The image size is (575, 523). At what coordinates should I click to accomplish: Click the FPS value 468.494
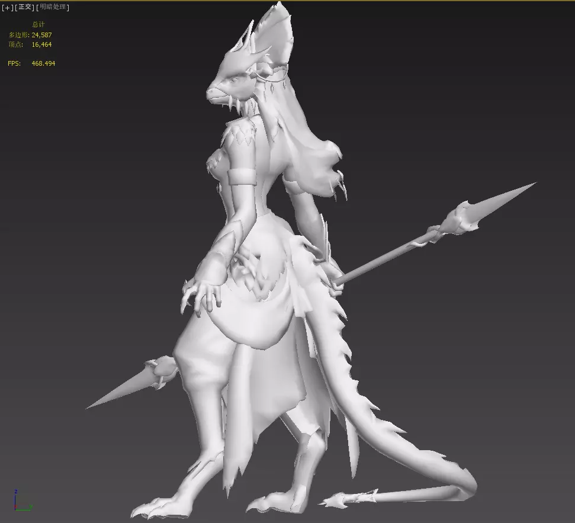pyautogui.click(x=43, y=63)
